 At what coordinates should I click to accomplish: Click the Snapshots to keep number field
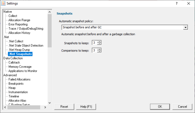point(94,43)
